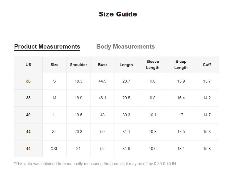Click the XL size cell
Screen dimensions: 228x181
coord(54,132)
